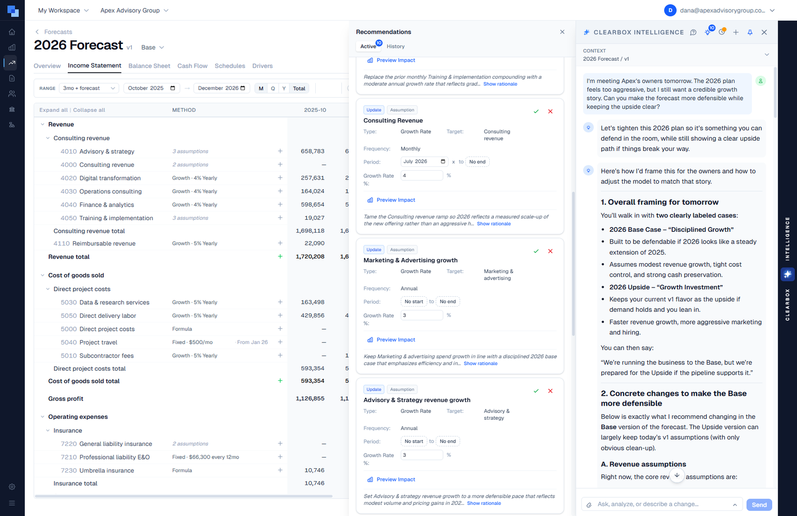This screenshot has width=797, height=516.
Task: Add assumption to Advisory & strategy row
Action: pyautogui.click(x=280, y=151)
